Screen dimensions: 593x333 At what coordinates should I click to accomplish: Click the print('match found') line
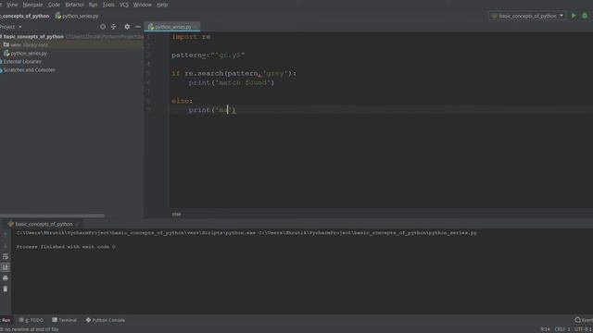coord(232,82)
